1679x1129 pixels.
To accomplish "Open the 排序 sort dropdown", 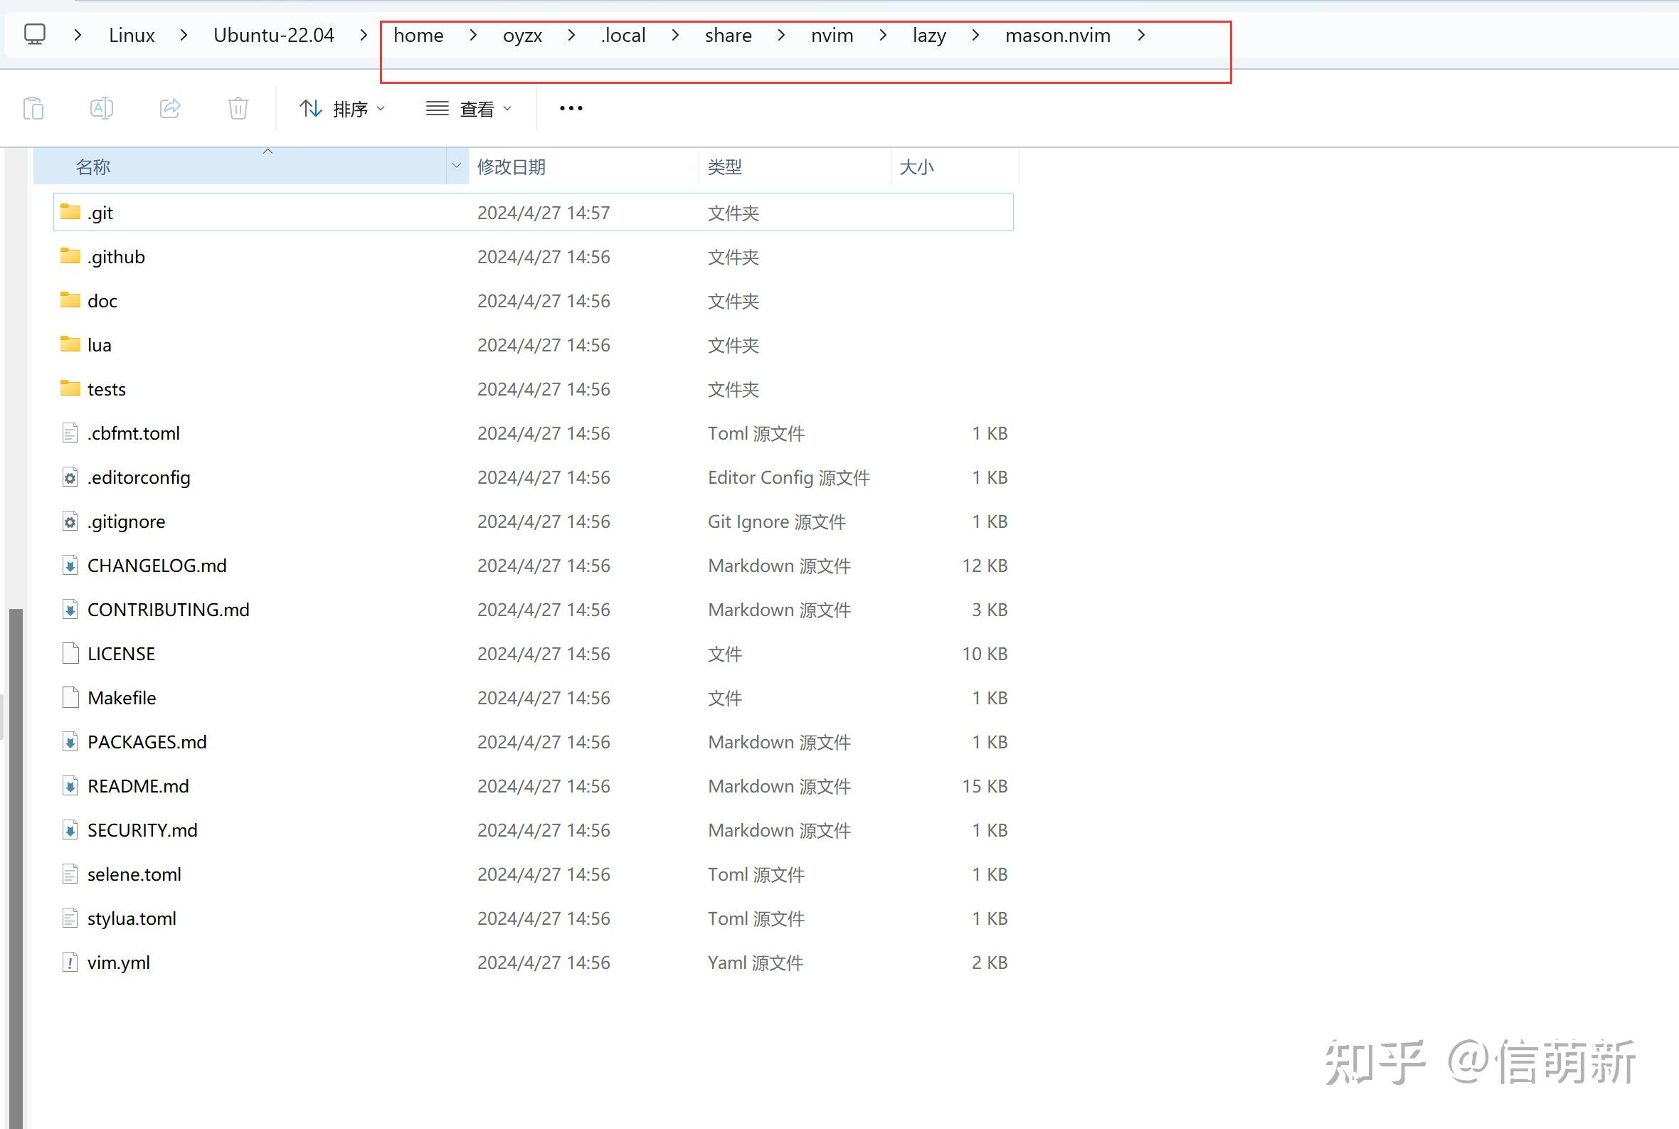I will (x=342, y=109).
